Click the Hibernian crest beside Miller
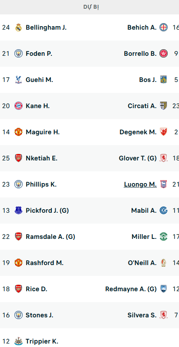Viewport: 179px width, 347px height. pyautogui.click(x=163, y=237)
